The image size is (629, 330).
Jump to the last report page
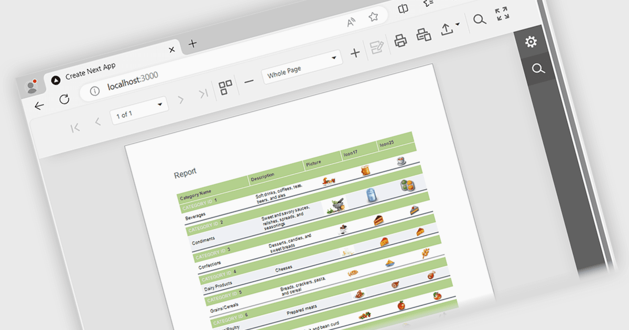coord(203,94)
